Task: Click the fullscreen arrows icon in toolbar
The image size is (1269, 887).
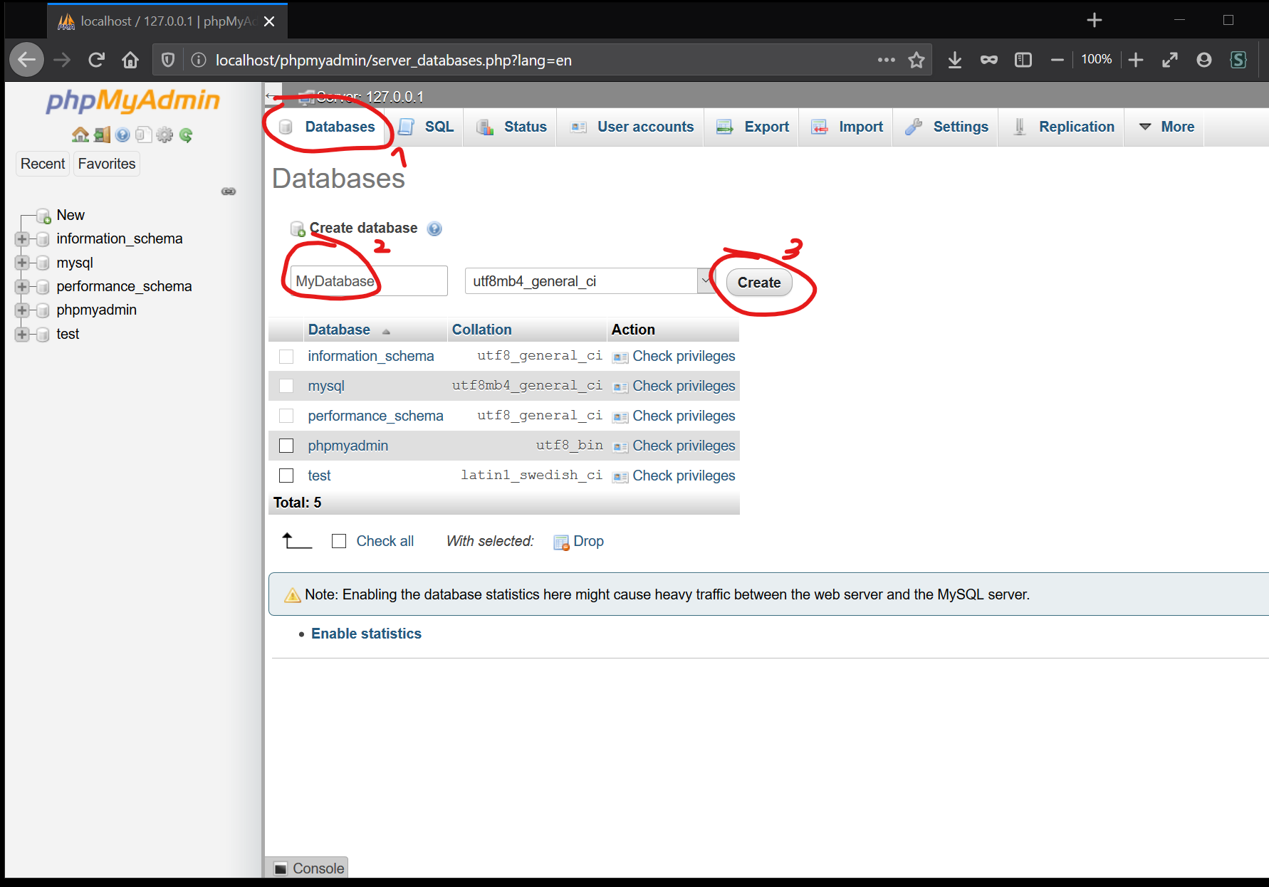Action: (1170, 60)
